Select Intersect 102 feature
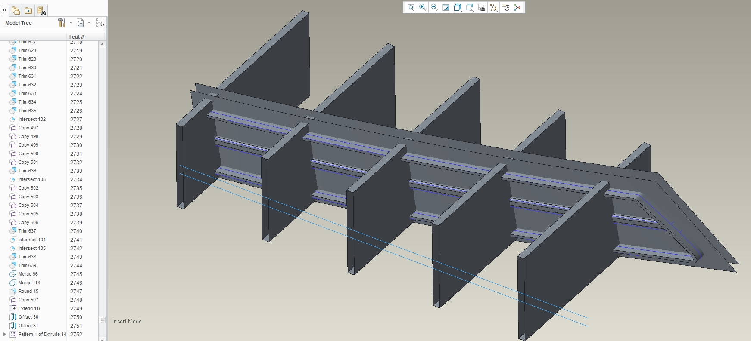 (x=32, y=119)
